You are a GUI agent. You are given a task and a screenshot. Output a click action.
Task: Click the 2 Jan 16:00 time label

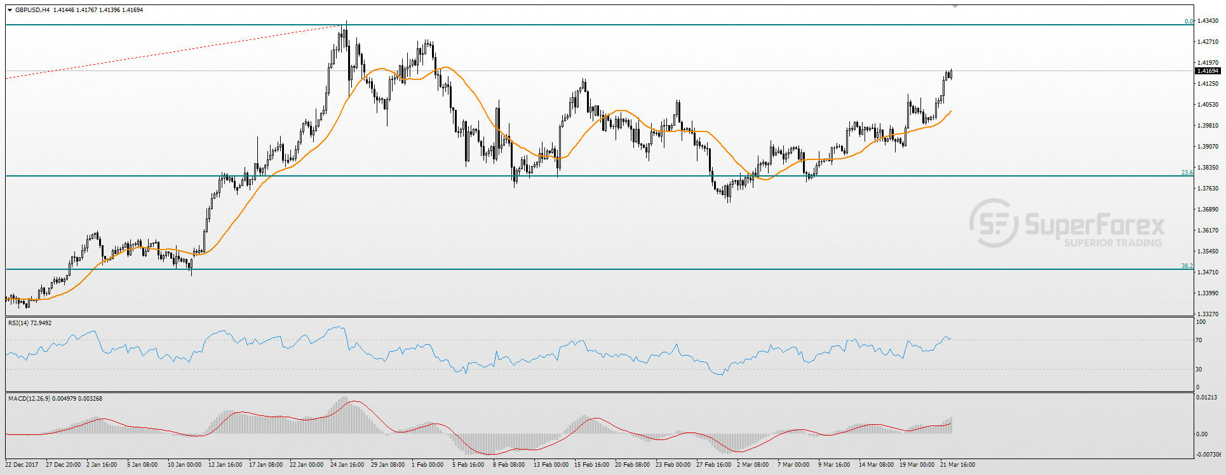(102, 465)
